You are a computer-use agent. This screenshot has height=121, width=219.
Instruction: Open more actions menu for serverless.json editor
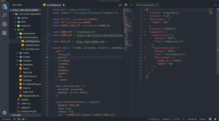216,5
